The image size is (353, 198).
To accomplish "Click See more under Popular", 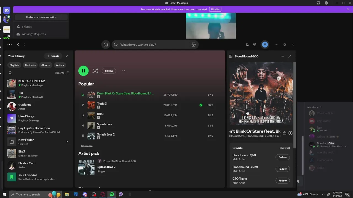I will tap(87, 146).
